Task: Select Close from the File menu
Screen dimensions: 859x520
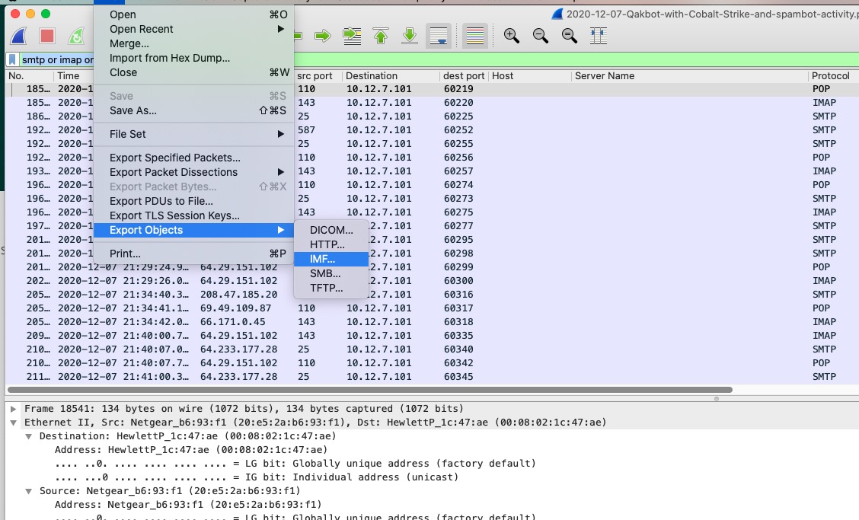Action: 193,72
